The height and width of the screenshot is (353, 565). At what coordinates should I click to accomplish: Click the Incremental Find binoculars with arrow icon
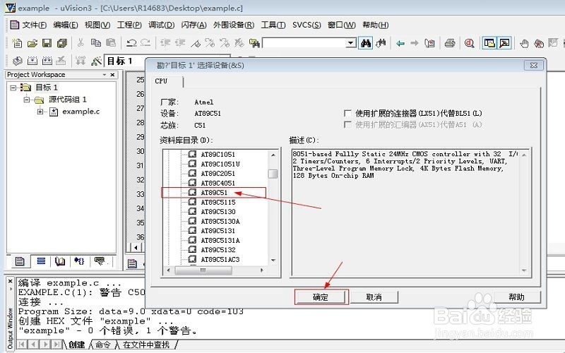coord(381,43)
